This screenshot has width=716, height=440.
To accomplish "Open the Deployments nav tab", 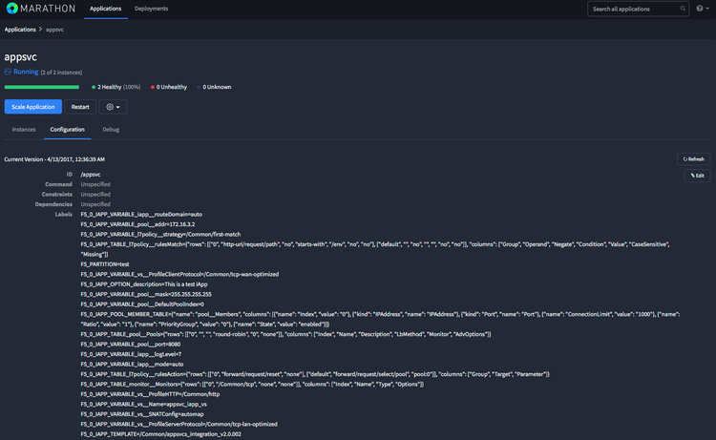I will [151, 9].
